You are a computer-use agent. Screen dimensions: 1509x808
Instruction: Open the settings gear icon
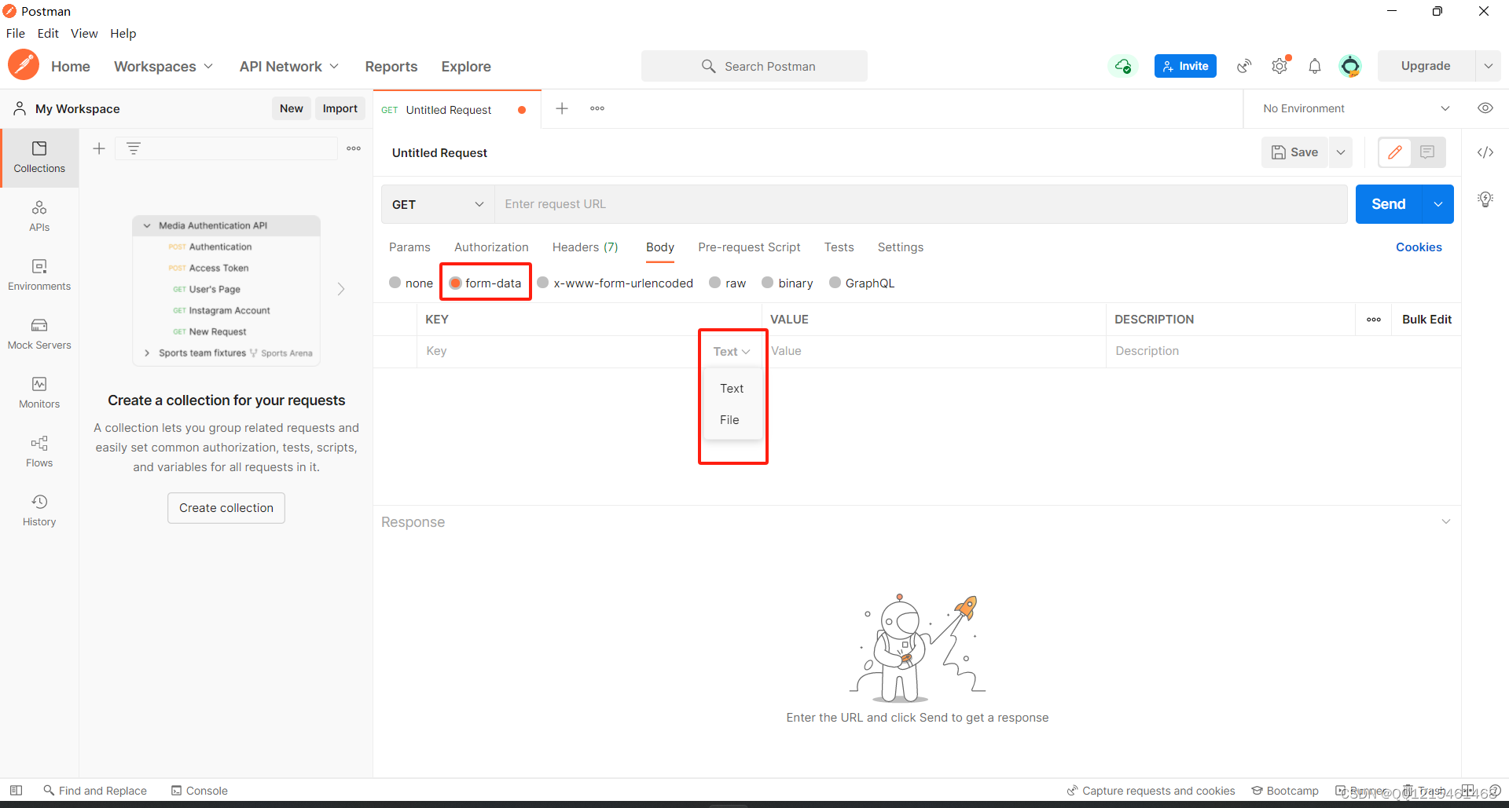tap(1280, 66)
